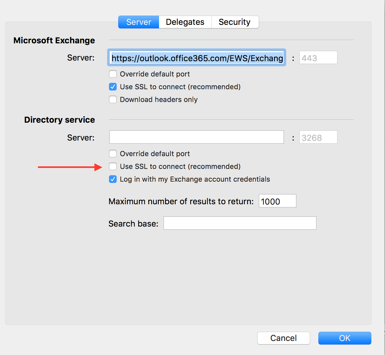The height and width of the screenshot is (355, 385).
Task: Uncheck Log in with my Exchange account credentials
Action: pyautogui.click(x=113, y=179)
